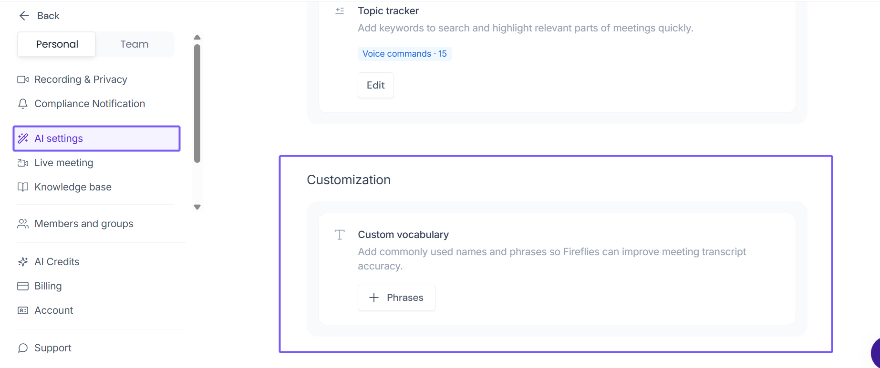Click the Members and groups people icon
Screen dimensions: 880x368
click(x=23, y=224)
